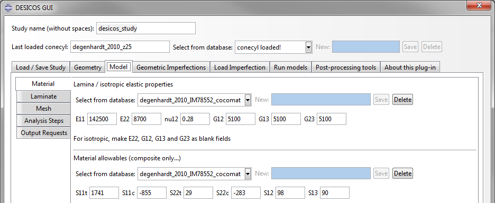
Task: Click the S22c field showing -283
Action: point(245,192)
